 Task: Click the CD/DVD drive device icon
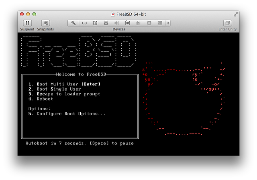[x=106, y=23]
